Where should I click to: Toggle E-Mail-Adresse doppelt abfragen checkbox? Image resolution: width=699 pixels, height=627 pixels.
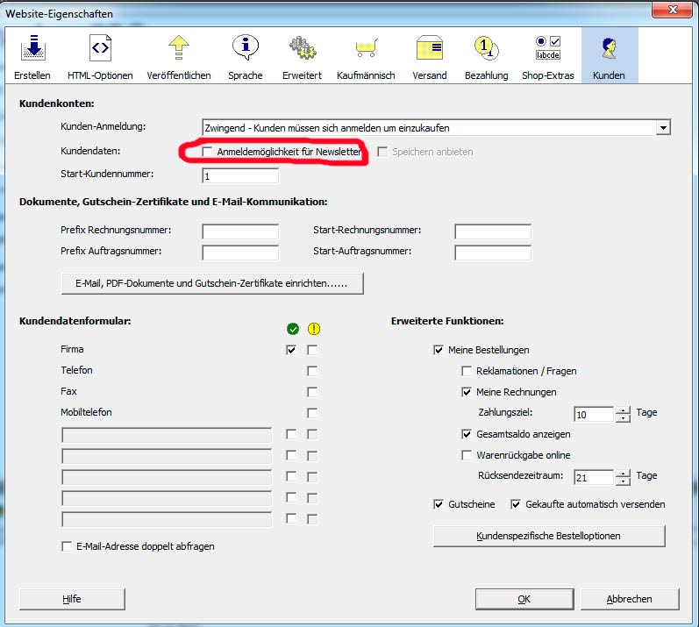(x=67, y=546)
